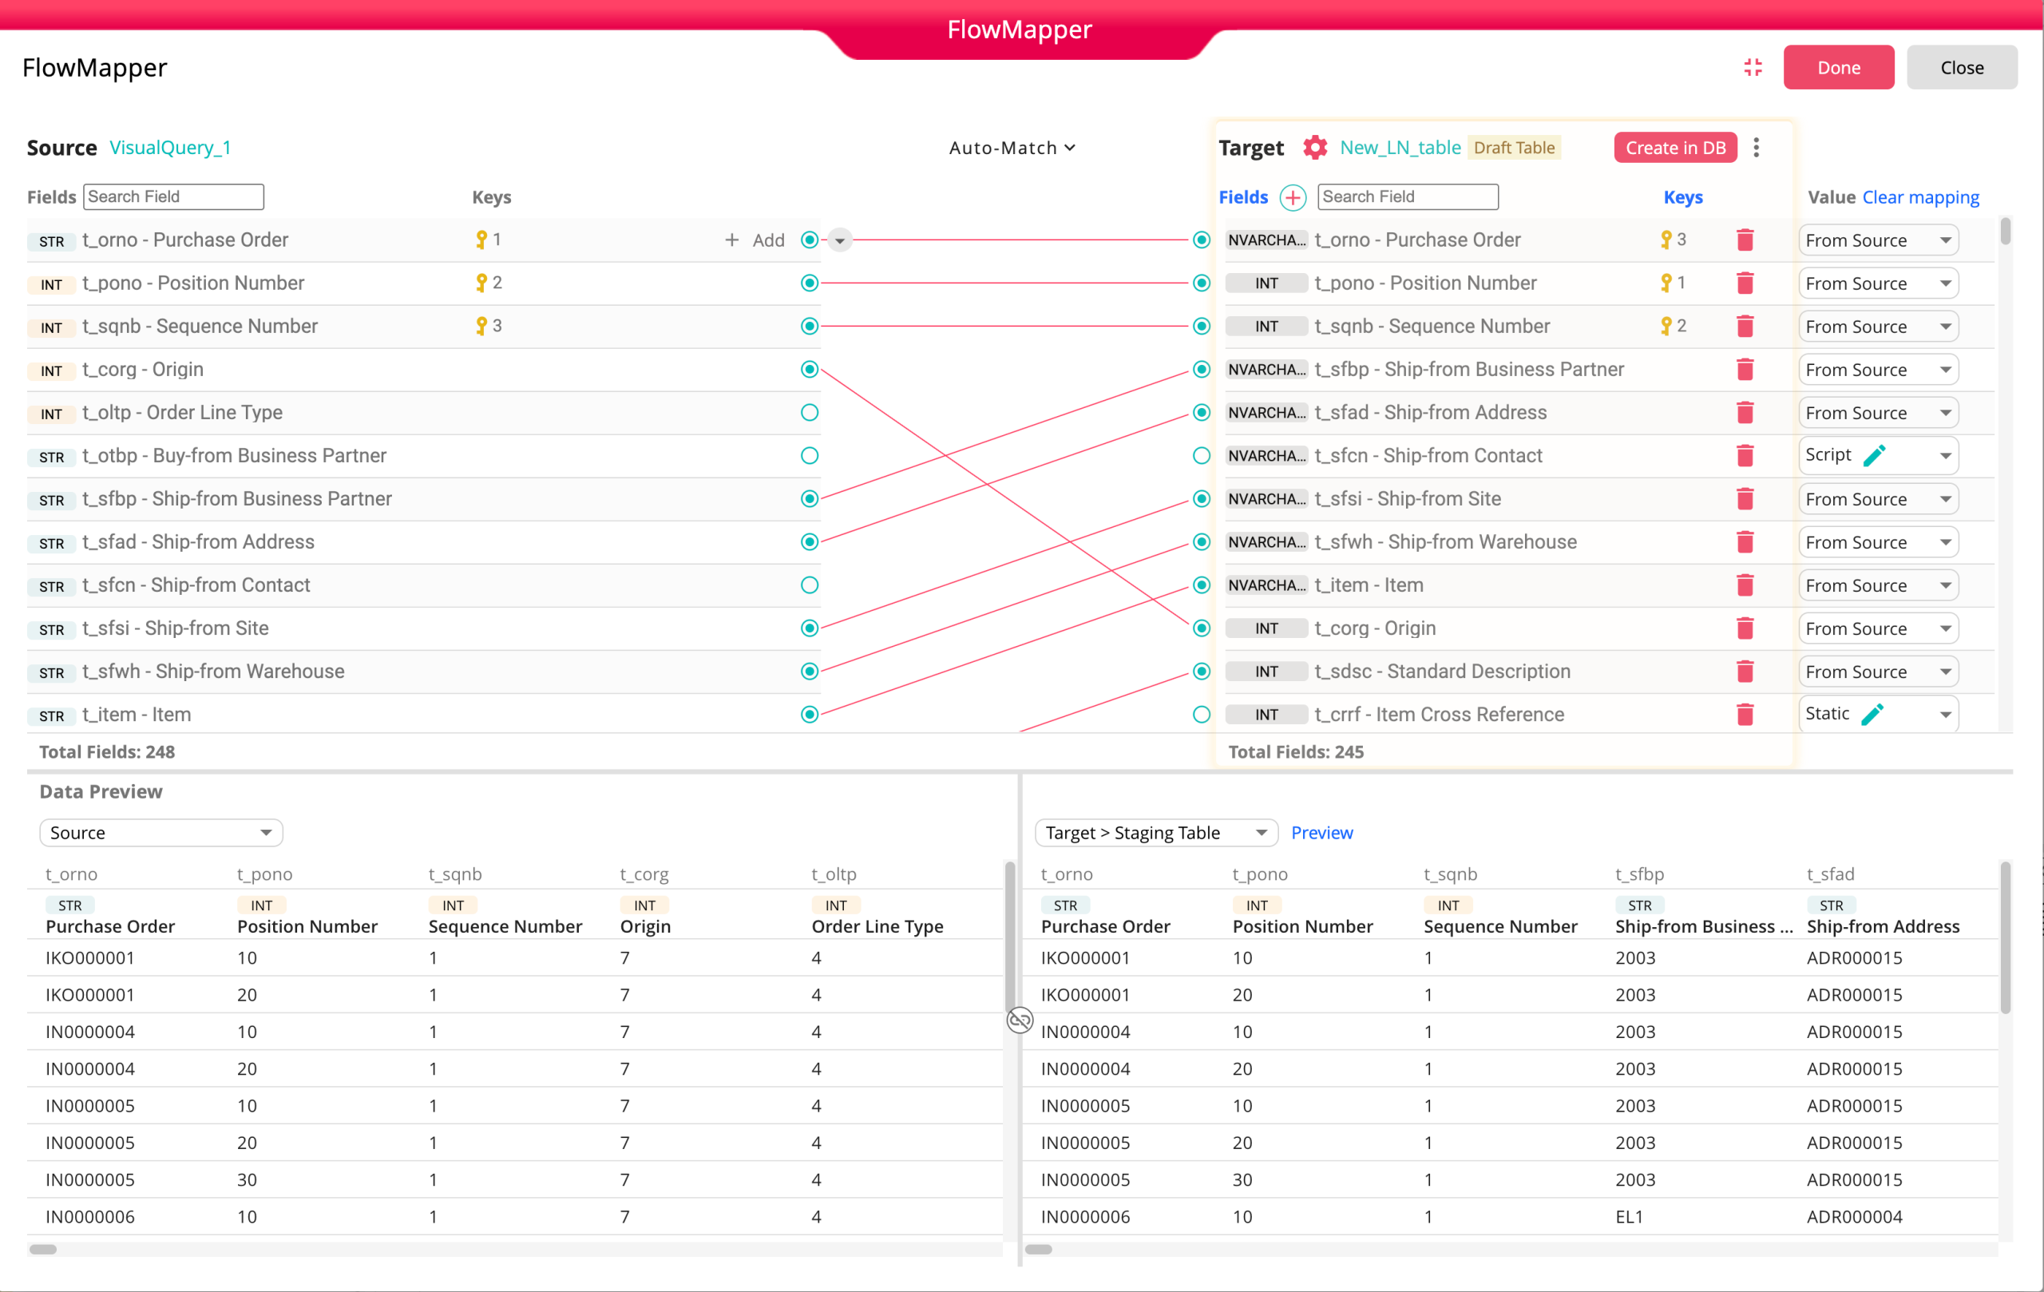Click the add target field plus icon

1292,197
